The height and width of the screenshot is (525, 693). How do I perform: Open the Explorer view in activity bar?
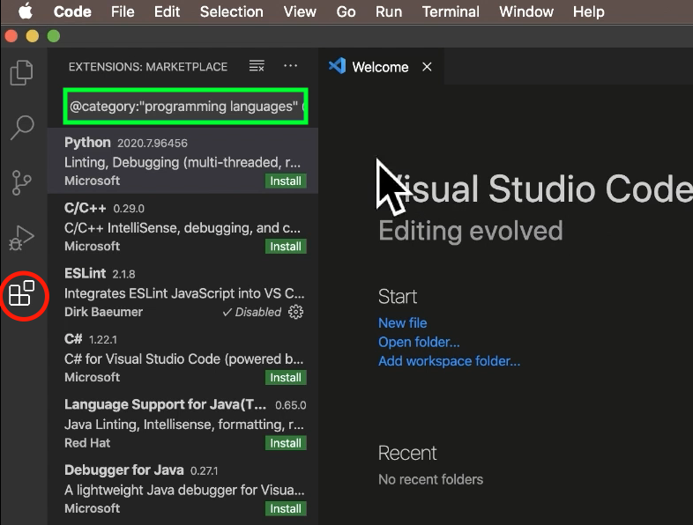click(x=22, y=73)
